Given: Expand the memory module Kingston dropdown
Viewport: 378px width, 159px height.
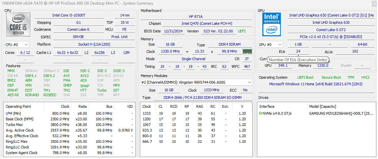Looking at the screenshot, I should [x=196, y=82].
